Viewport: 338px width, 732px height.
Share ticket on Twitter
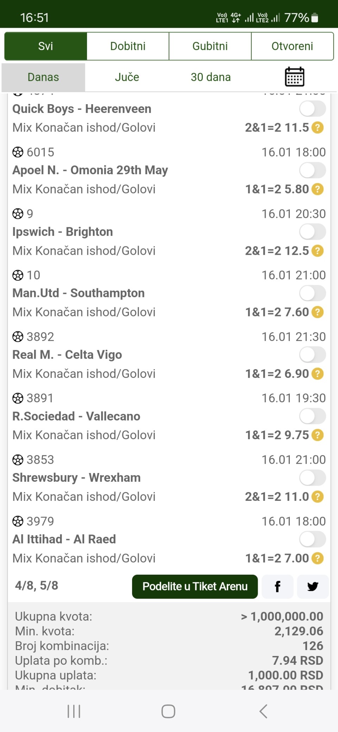(x=312, y=587)
